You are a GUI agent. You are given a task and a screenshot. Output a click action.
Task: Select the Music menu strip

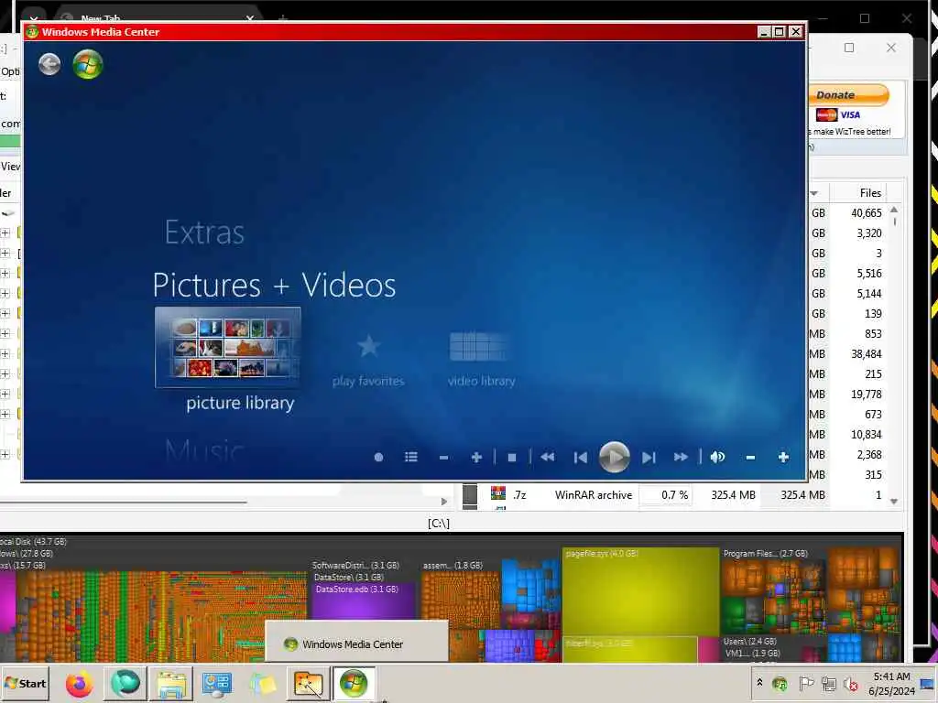point(204,450)
